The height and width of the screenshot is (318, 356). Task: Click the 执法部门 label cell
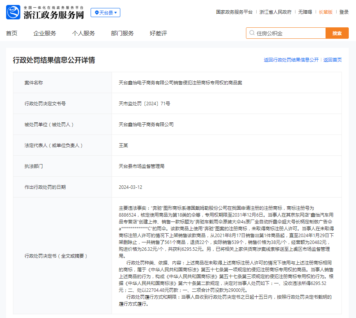tap(62, 166)
